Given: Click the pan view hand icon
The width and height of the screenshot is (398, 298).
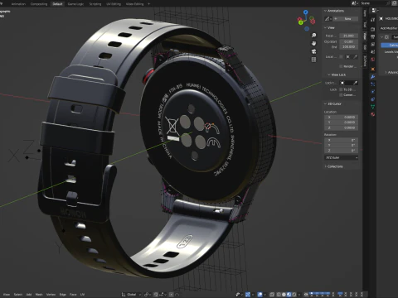Looking at the screenshot, I should tap(313, 43).
